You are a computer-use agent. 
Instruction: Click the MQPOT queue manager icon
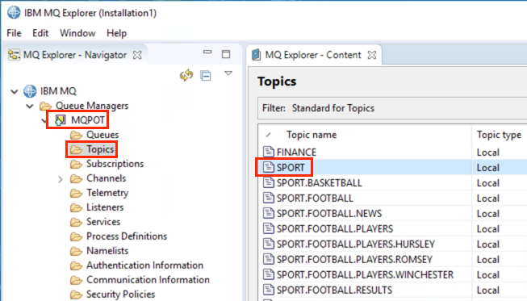(60, 120)
